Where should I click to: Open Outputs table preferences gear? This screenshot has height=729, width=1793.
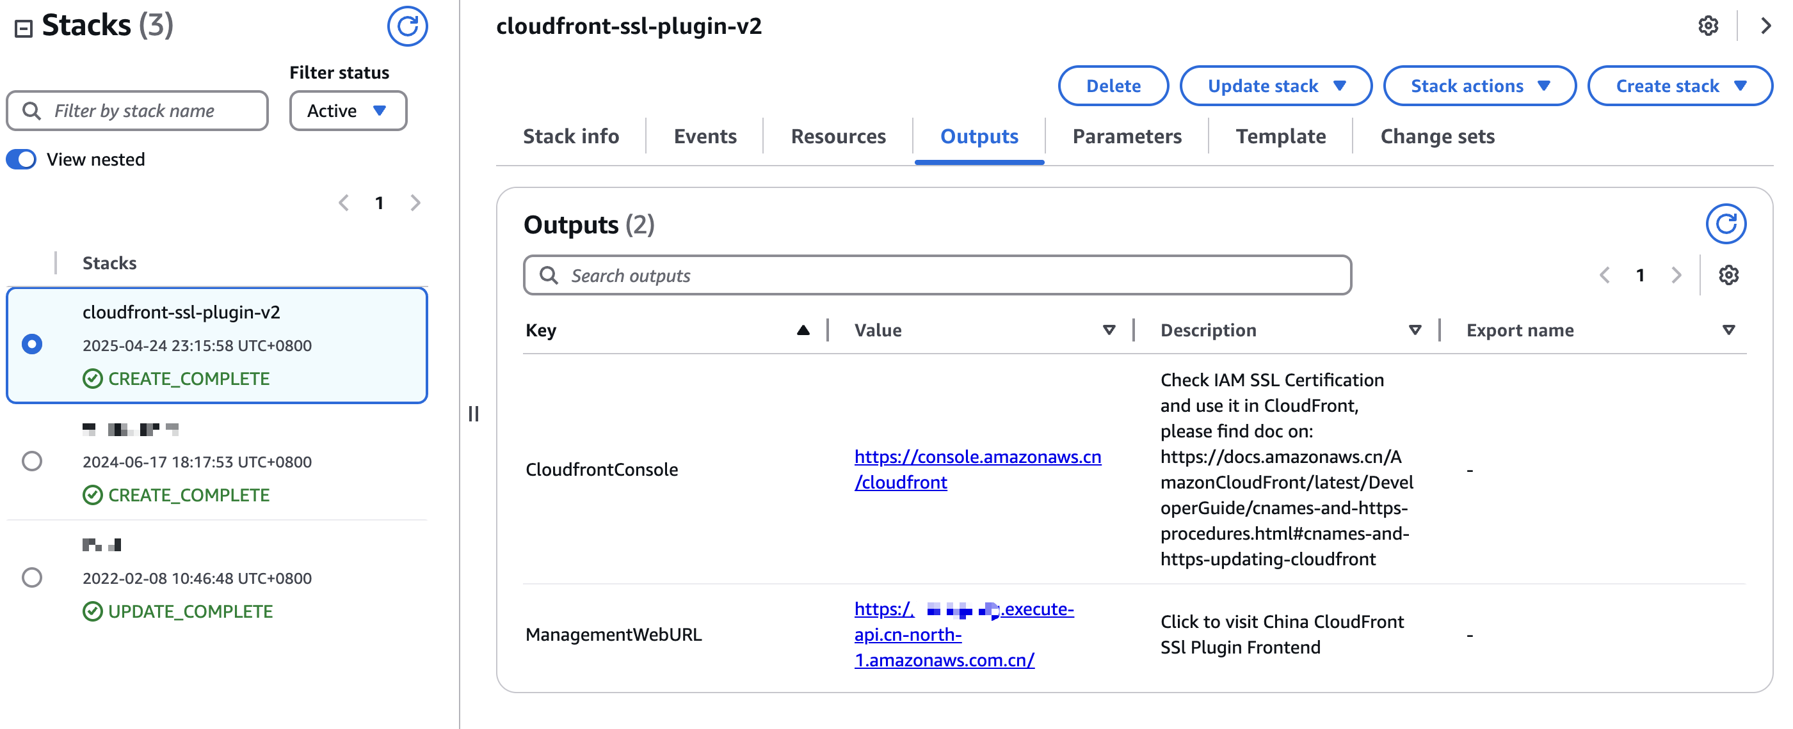pyautogui.click(x=1728, y=276)
